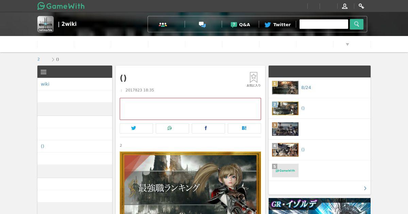Open the Lineage netmarble game icon
The width and height of the screenshot is (408, 214).
(x=46, y=24)
